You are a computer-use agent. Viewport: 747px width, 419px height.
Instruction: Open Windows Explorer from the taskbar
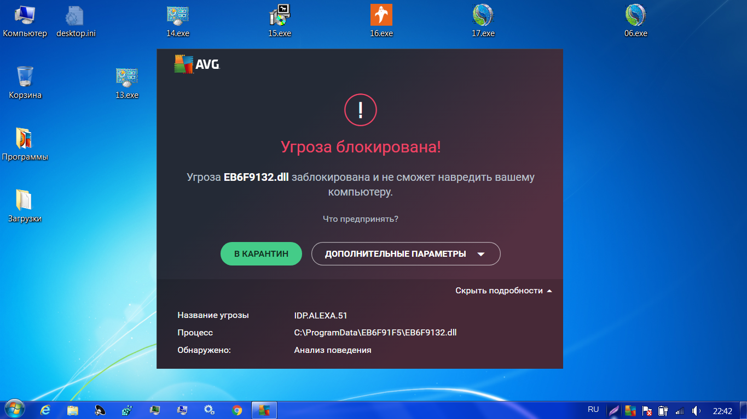coord(73,410)
